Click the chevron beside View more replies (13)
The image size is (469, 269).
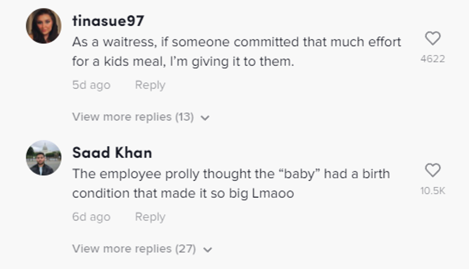click(x=205, y=118)
